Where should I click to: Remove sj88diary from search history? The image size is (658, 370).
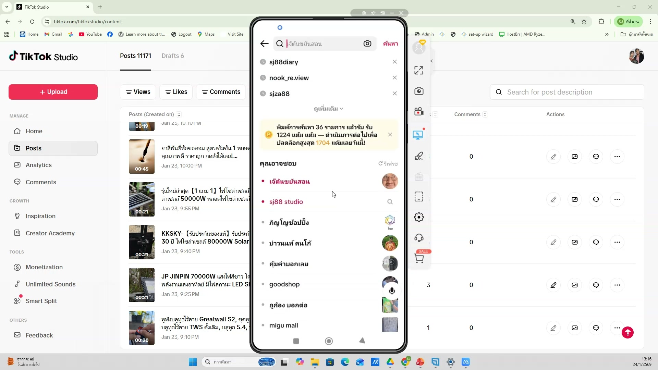(x=394, y=62)
